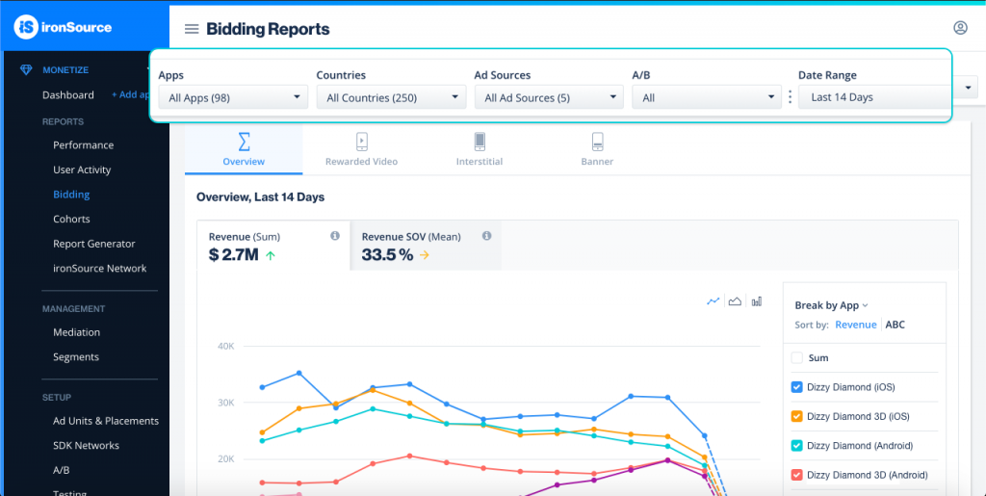The height and width of the screenshot is (496, 986).
Task: Open the hamburger menu beside Bidding Reports
Action: pos(192,29)
